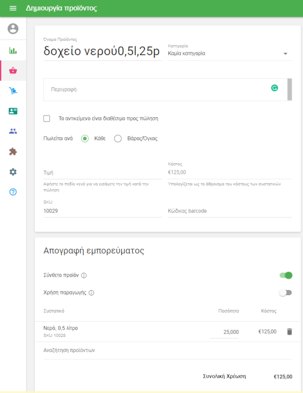Enable the Χρήση παραγωγής toggle
The width and height of the screenshot is (303, 393).
[285, 293]
